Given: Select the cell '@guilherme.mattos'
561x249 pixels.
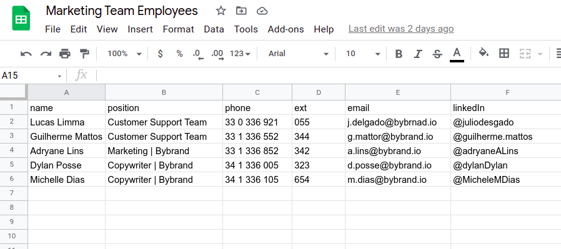Looking at the screenshot, I should click(506, 137).
